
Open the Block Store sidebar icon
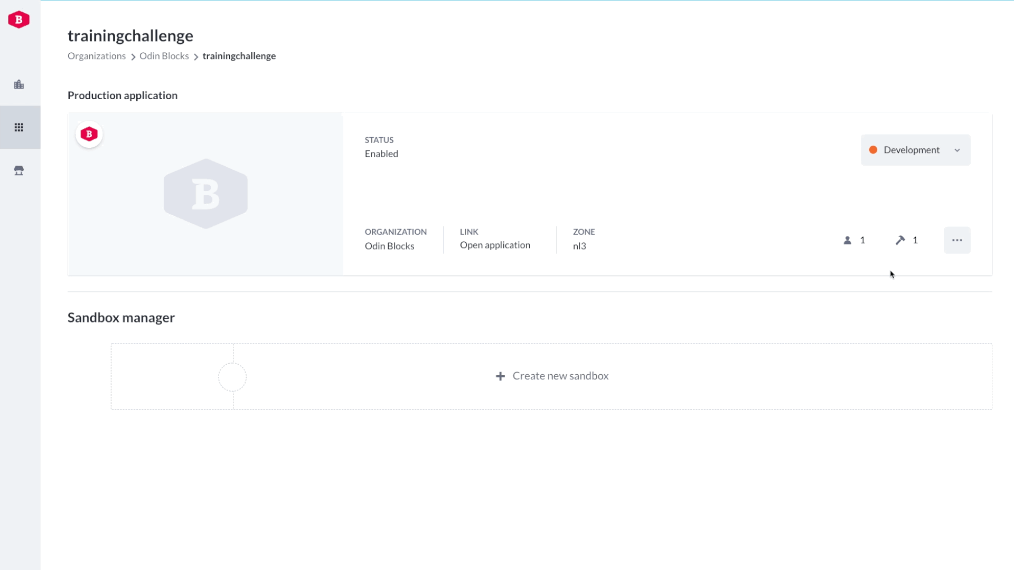coord(19,170)
